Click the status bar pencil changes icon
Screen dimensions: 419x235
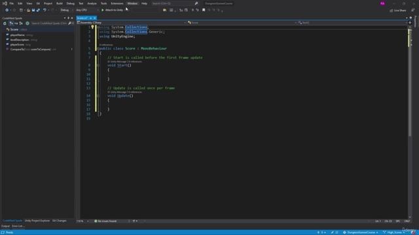333,232
